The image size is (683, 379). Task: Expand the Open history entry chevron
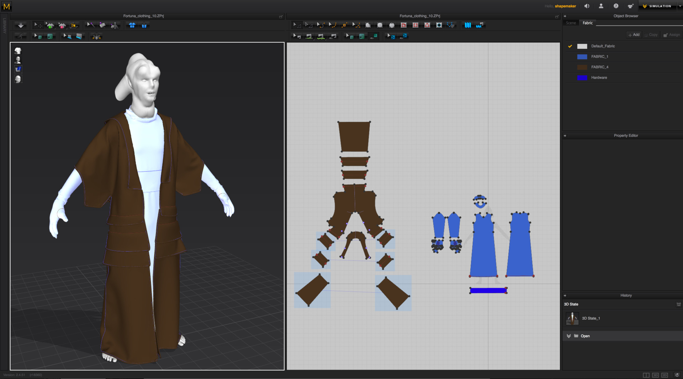(x=568, y=336)
